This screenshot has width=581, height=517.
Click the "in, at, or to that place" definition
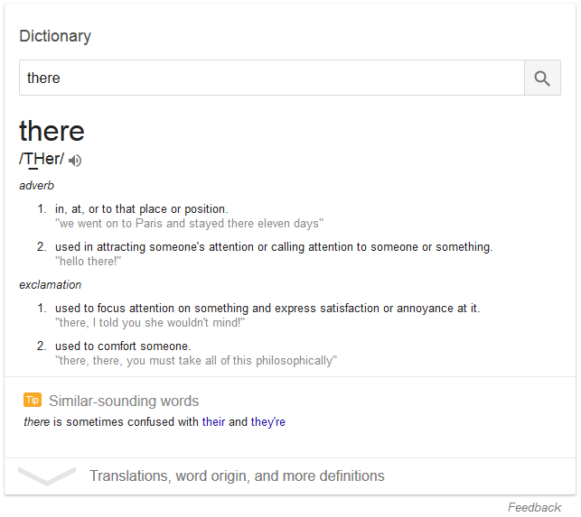pyautogui.click(x=141, y=209)
